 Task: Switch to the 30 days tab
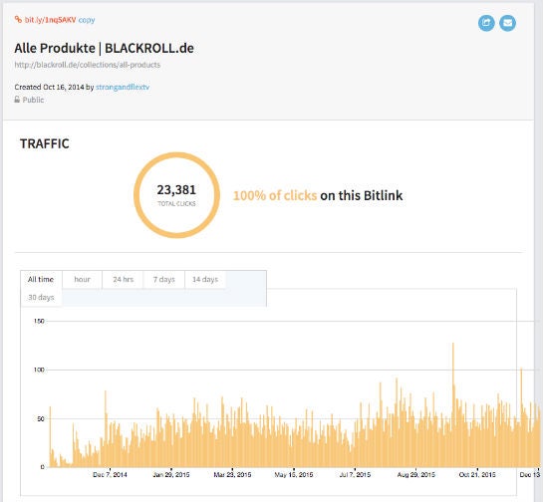point(41,298)
